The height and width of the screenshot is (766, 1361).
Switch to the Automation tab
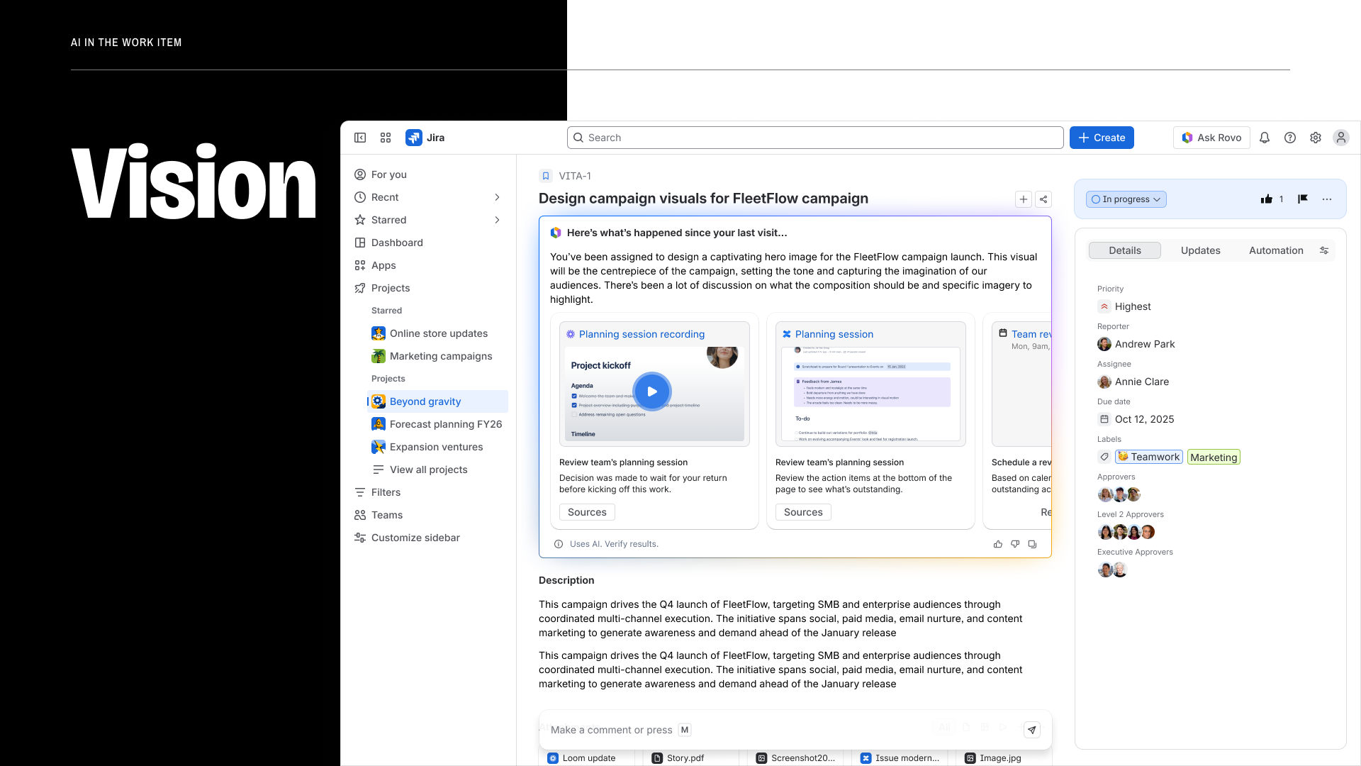(x=1276, y=250)
